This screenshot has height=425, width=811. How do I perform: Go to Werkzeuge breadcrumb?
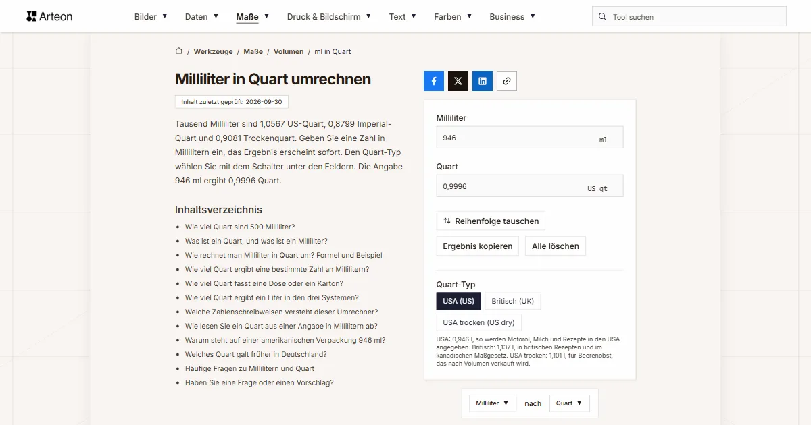[x=213, y=51]
